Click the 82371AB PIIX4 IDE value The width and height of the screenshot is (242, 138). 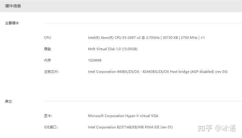click(x=130, y=127)
